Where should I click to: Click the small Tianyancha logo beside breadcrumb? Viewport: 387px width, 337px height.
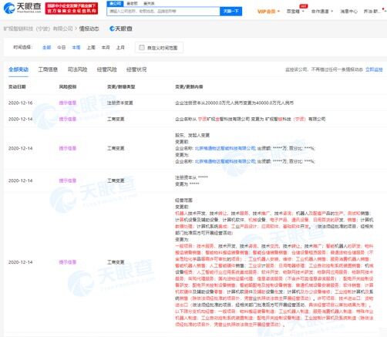pyautogui.click(x=121, y=29)
